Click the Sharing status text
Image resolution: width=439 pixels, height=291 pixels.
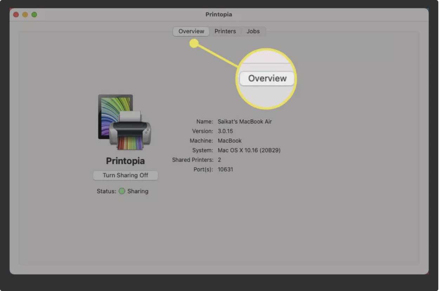click(x=138, y=191)
